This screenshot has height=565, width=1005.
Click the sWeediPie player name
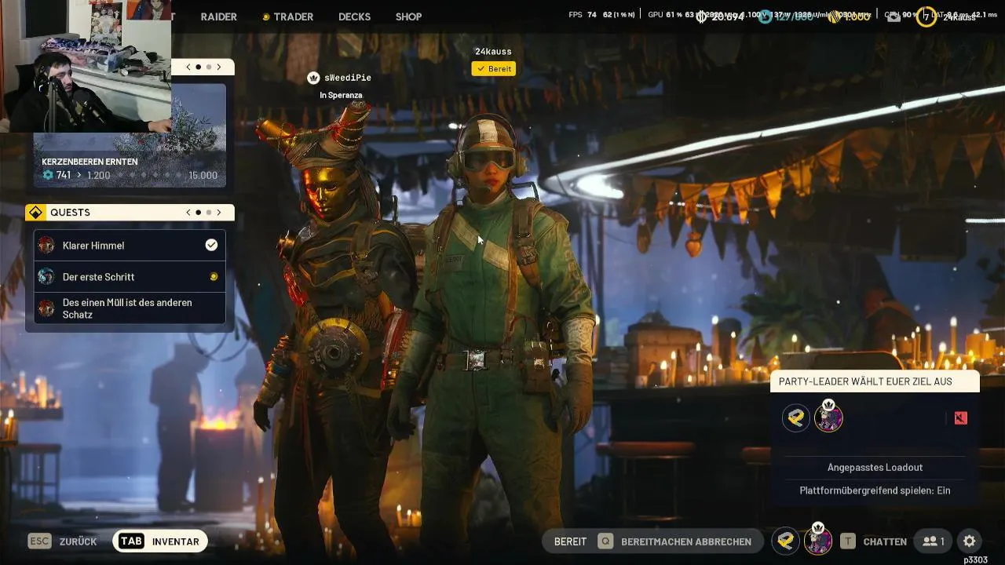[348, 78]
